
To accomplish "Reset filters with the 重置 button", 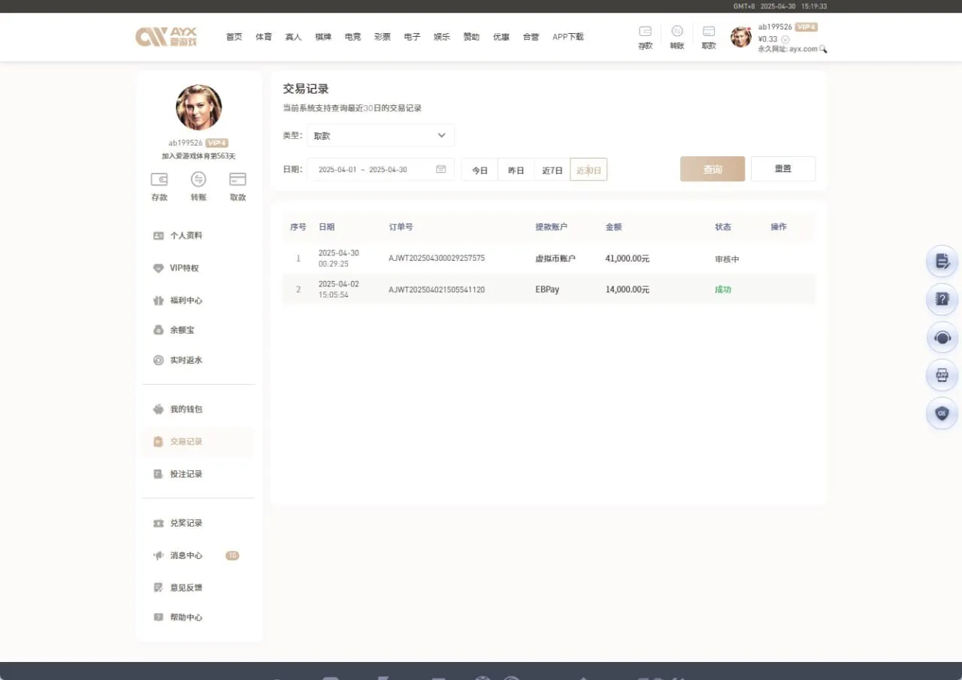I will pyautogui.click(x=783, y=169).
